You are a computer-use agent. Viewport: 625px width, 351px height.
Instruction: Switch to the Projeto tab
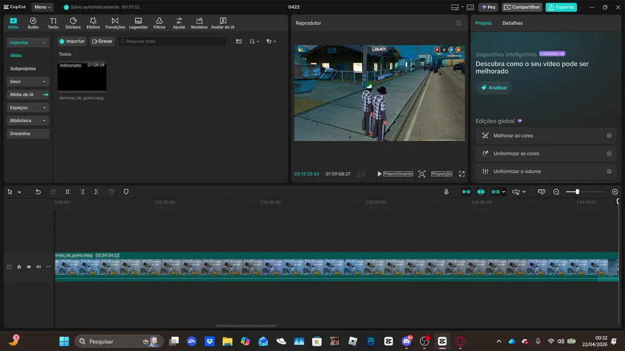[x=483, y=23]
